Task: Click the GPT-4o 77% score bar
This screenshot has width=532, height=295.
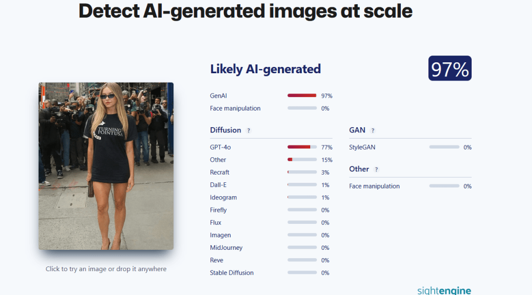Action: point(302,147)
